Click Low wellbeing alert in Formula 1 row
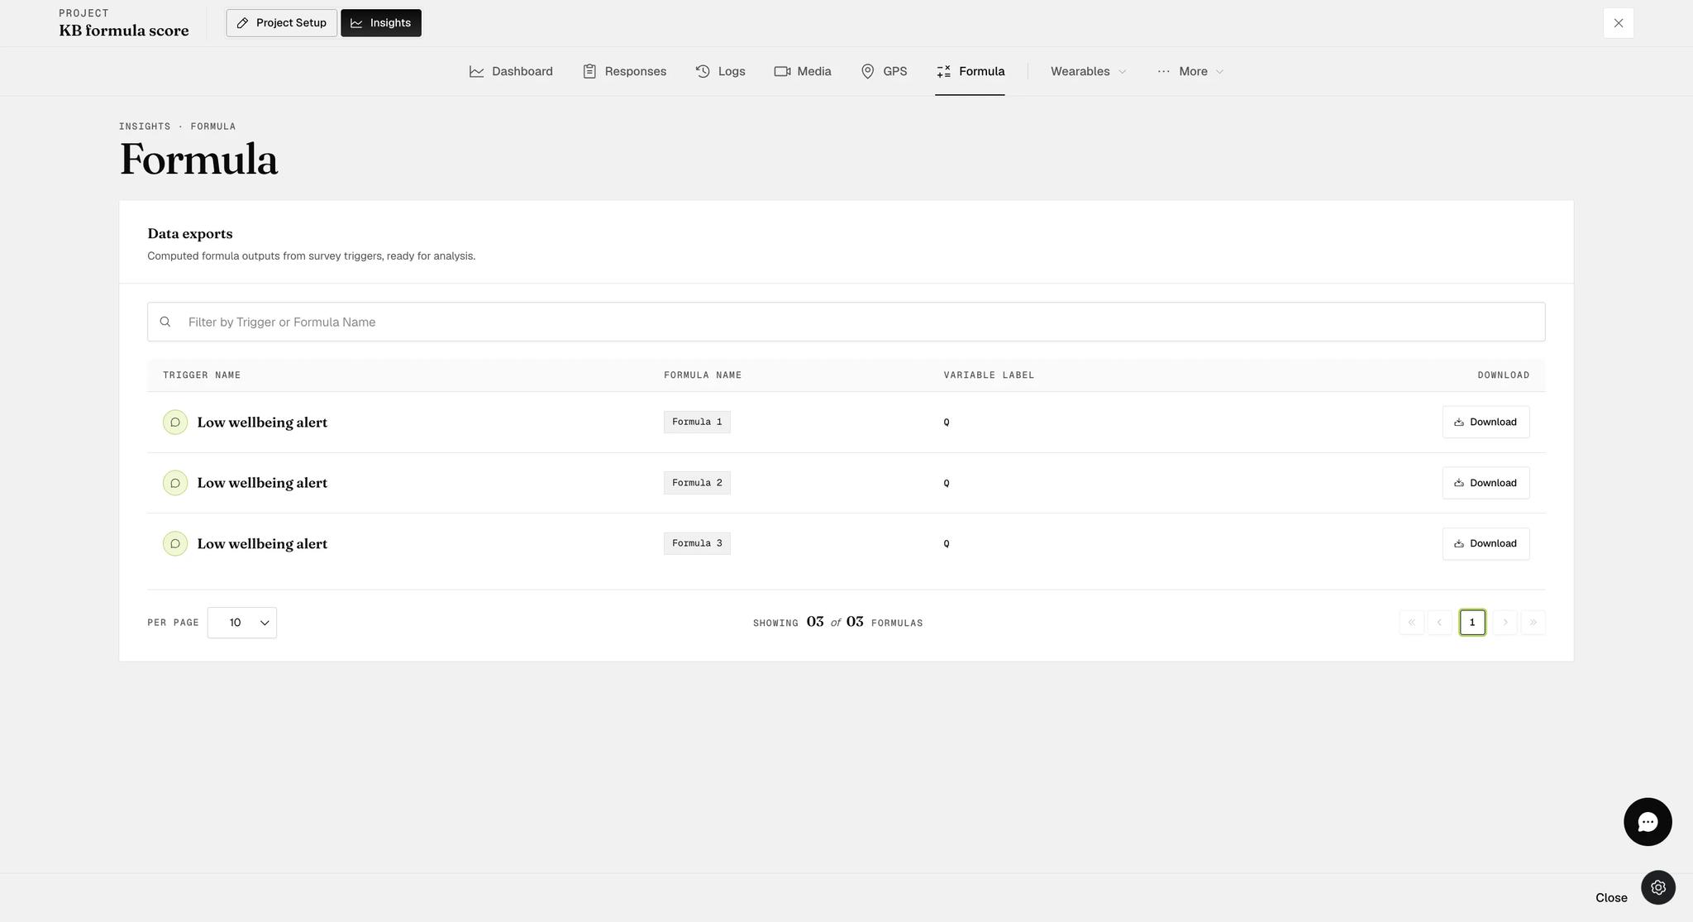Image resolution: width=1693 pixels, height=922 pixels. click(x=262, y=423)
